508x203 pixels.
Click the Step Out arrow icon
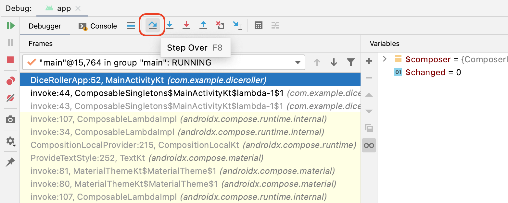(203, 26)
